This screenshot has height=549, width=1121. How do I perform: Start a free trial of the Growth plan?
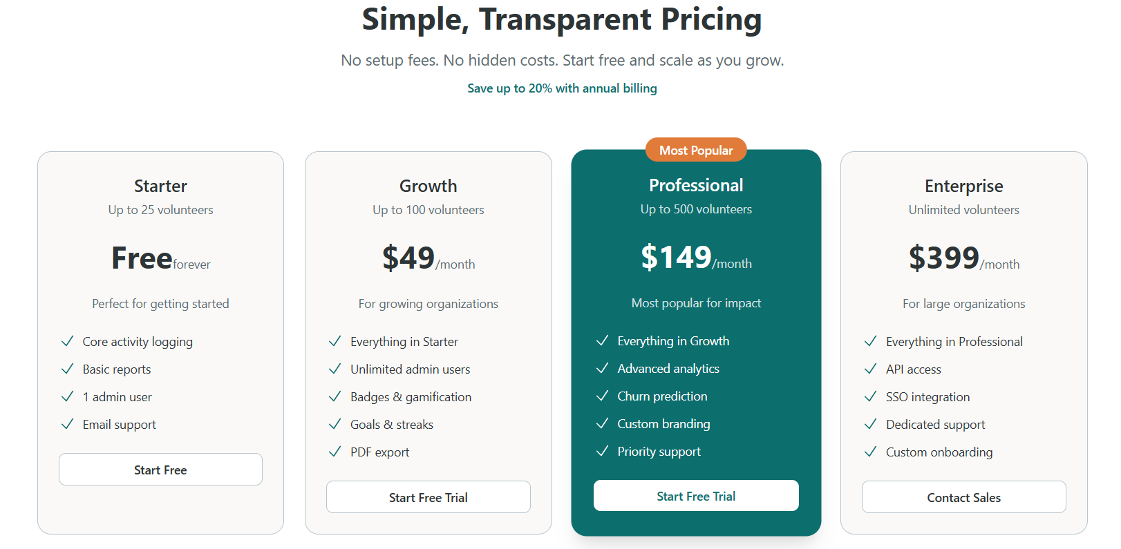pos(428,497)
